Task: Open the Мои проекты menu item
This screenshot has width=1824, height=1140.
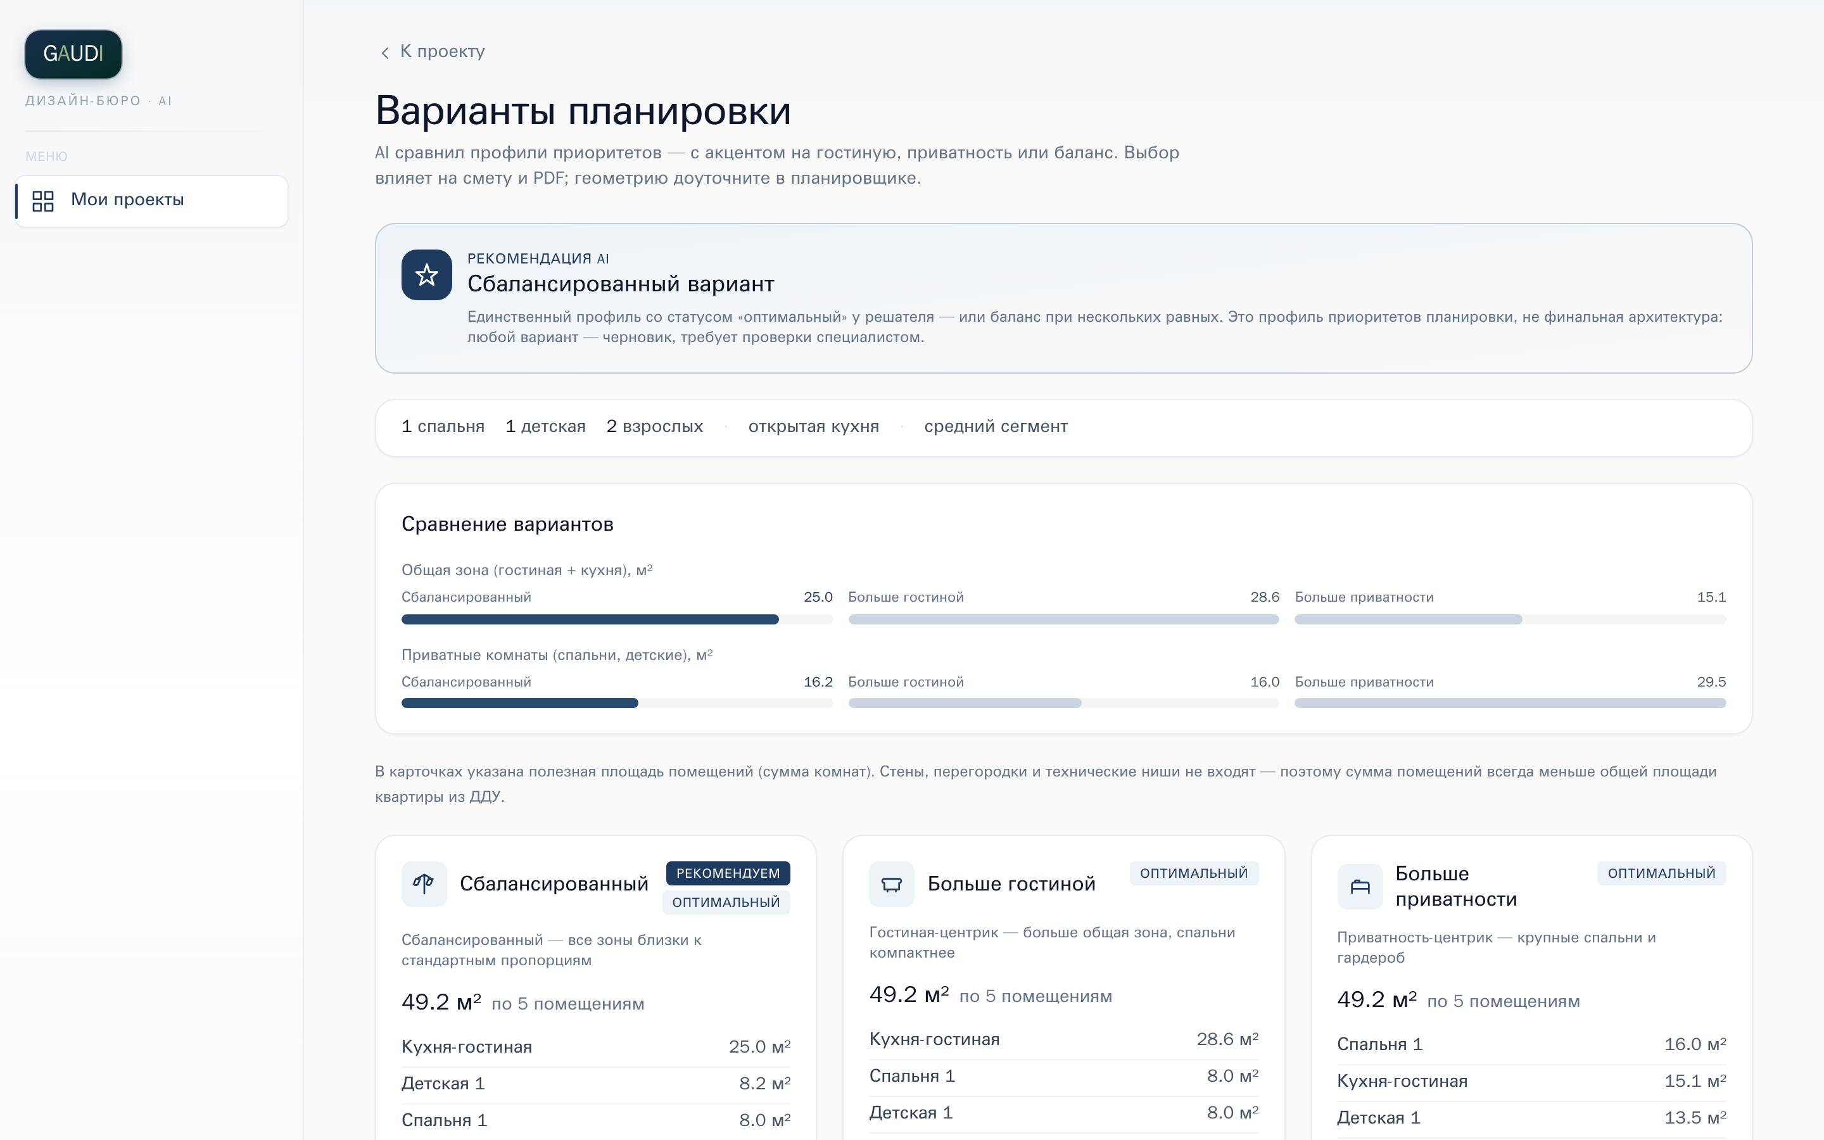Action: (151, 201)
